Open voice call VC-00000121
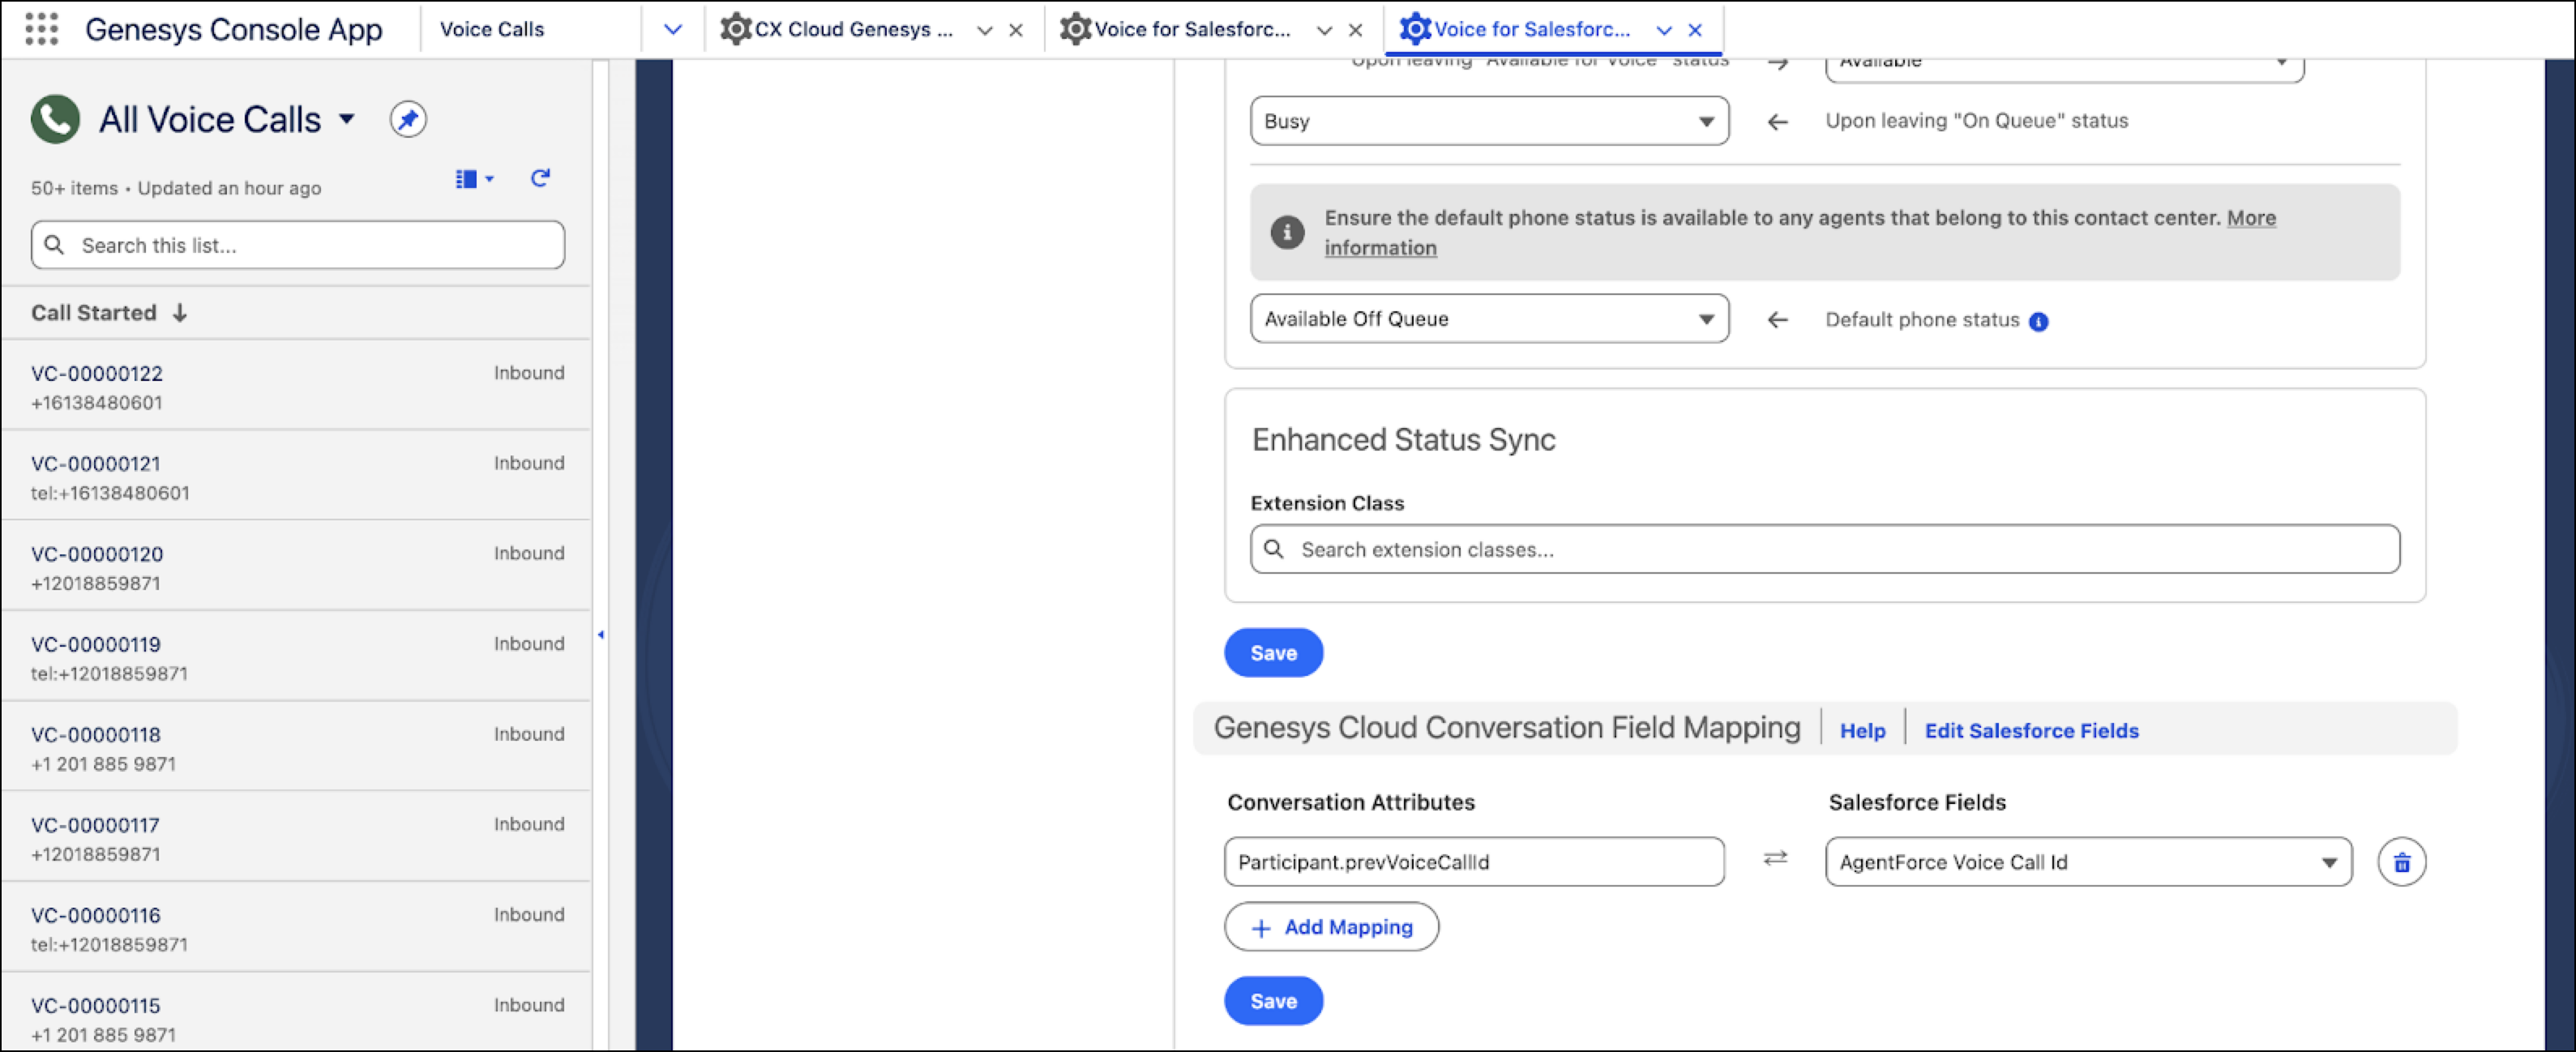 point(96,464)
